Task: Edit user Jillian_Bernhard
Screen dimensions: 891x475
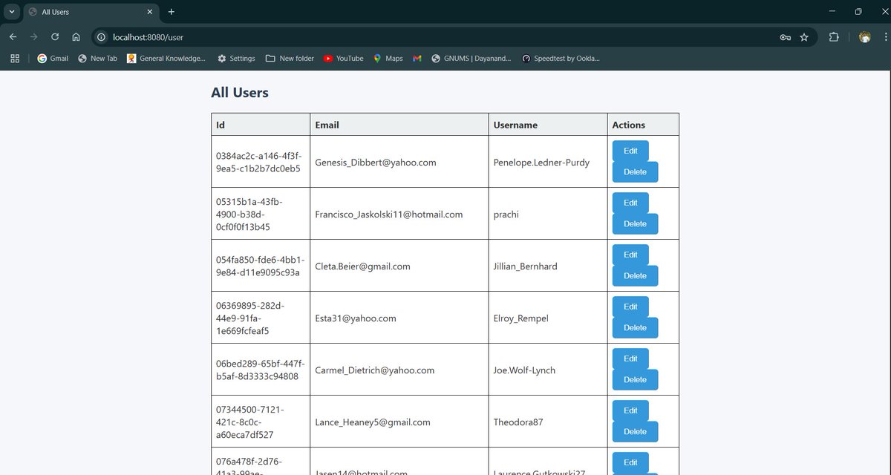Action: 630,255
